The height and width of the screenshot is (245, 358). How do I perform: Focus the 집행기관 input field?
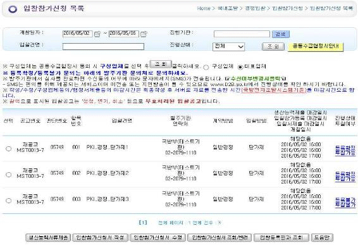click(242, 34)
